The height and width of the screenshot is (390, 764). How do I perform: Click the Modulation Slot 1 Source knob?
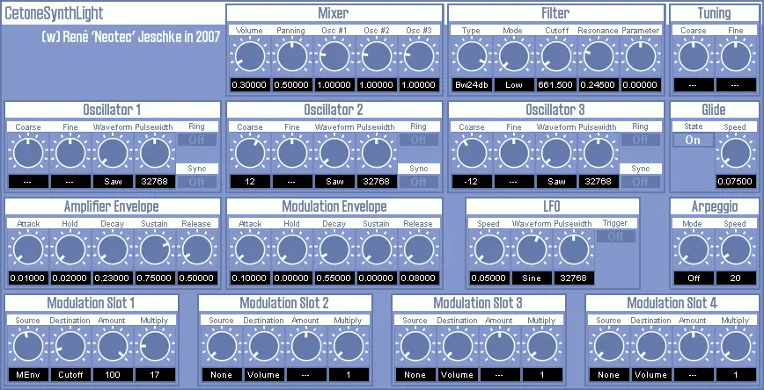[28, 347]
